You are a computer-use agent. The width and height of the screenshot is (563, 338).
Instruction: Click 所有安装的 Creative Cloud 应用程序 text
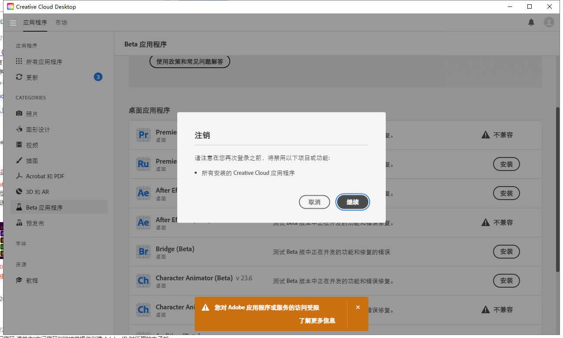(x=248, y=173)
